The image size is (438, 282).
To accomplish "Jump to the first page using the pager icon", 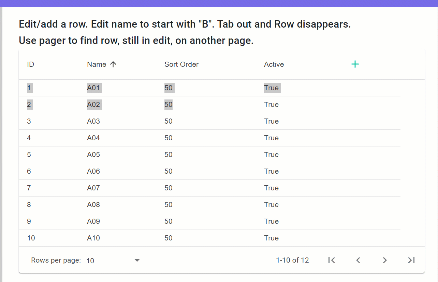I will point(331,260).
